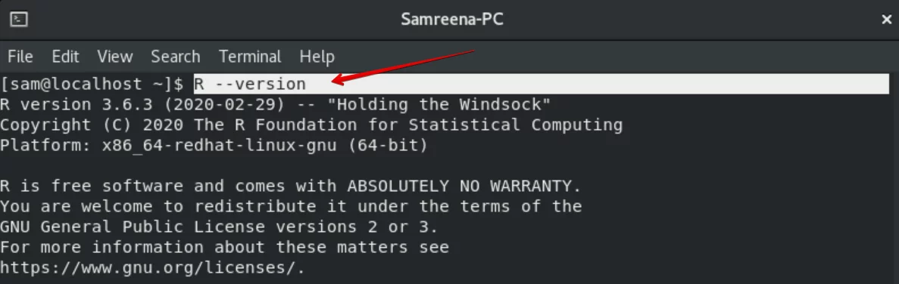Close the Samreena-PC terminal window

[x=886, y=20]
